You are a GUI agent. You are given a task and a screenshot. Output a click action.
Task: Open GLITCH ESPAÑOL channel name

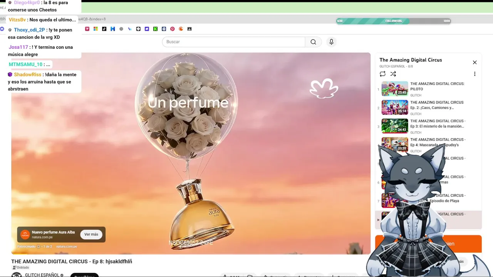[42, 275]
